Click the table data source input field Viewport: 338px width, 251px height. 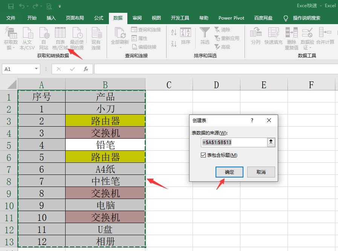pyautogui.click(x=234, y=142)
